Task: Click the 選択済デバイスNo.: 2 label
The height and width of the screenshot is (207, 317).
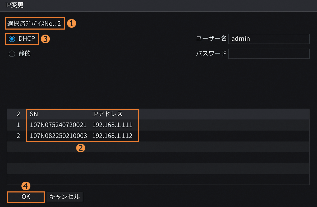Action: click(34, 24)
